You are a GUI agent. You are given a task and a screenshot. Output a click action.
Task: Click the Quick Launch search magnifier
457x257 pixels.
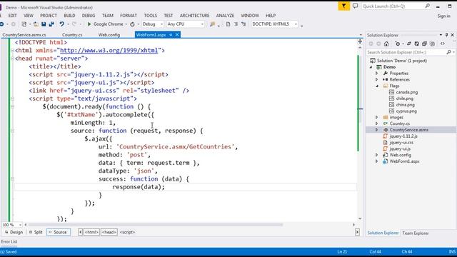pyautogui.click(x=427, y=6)
